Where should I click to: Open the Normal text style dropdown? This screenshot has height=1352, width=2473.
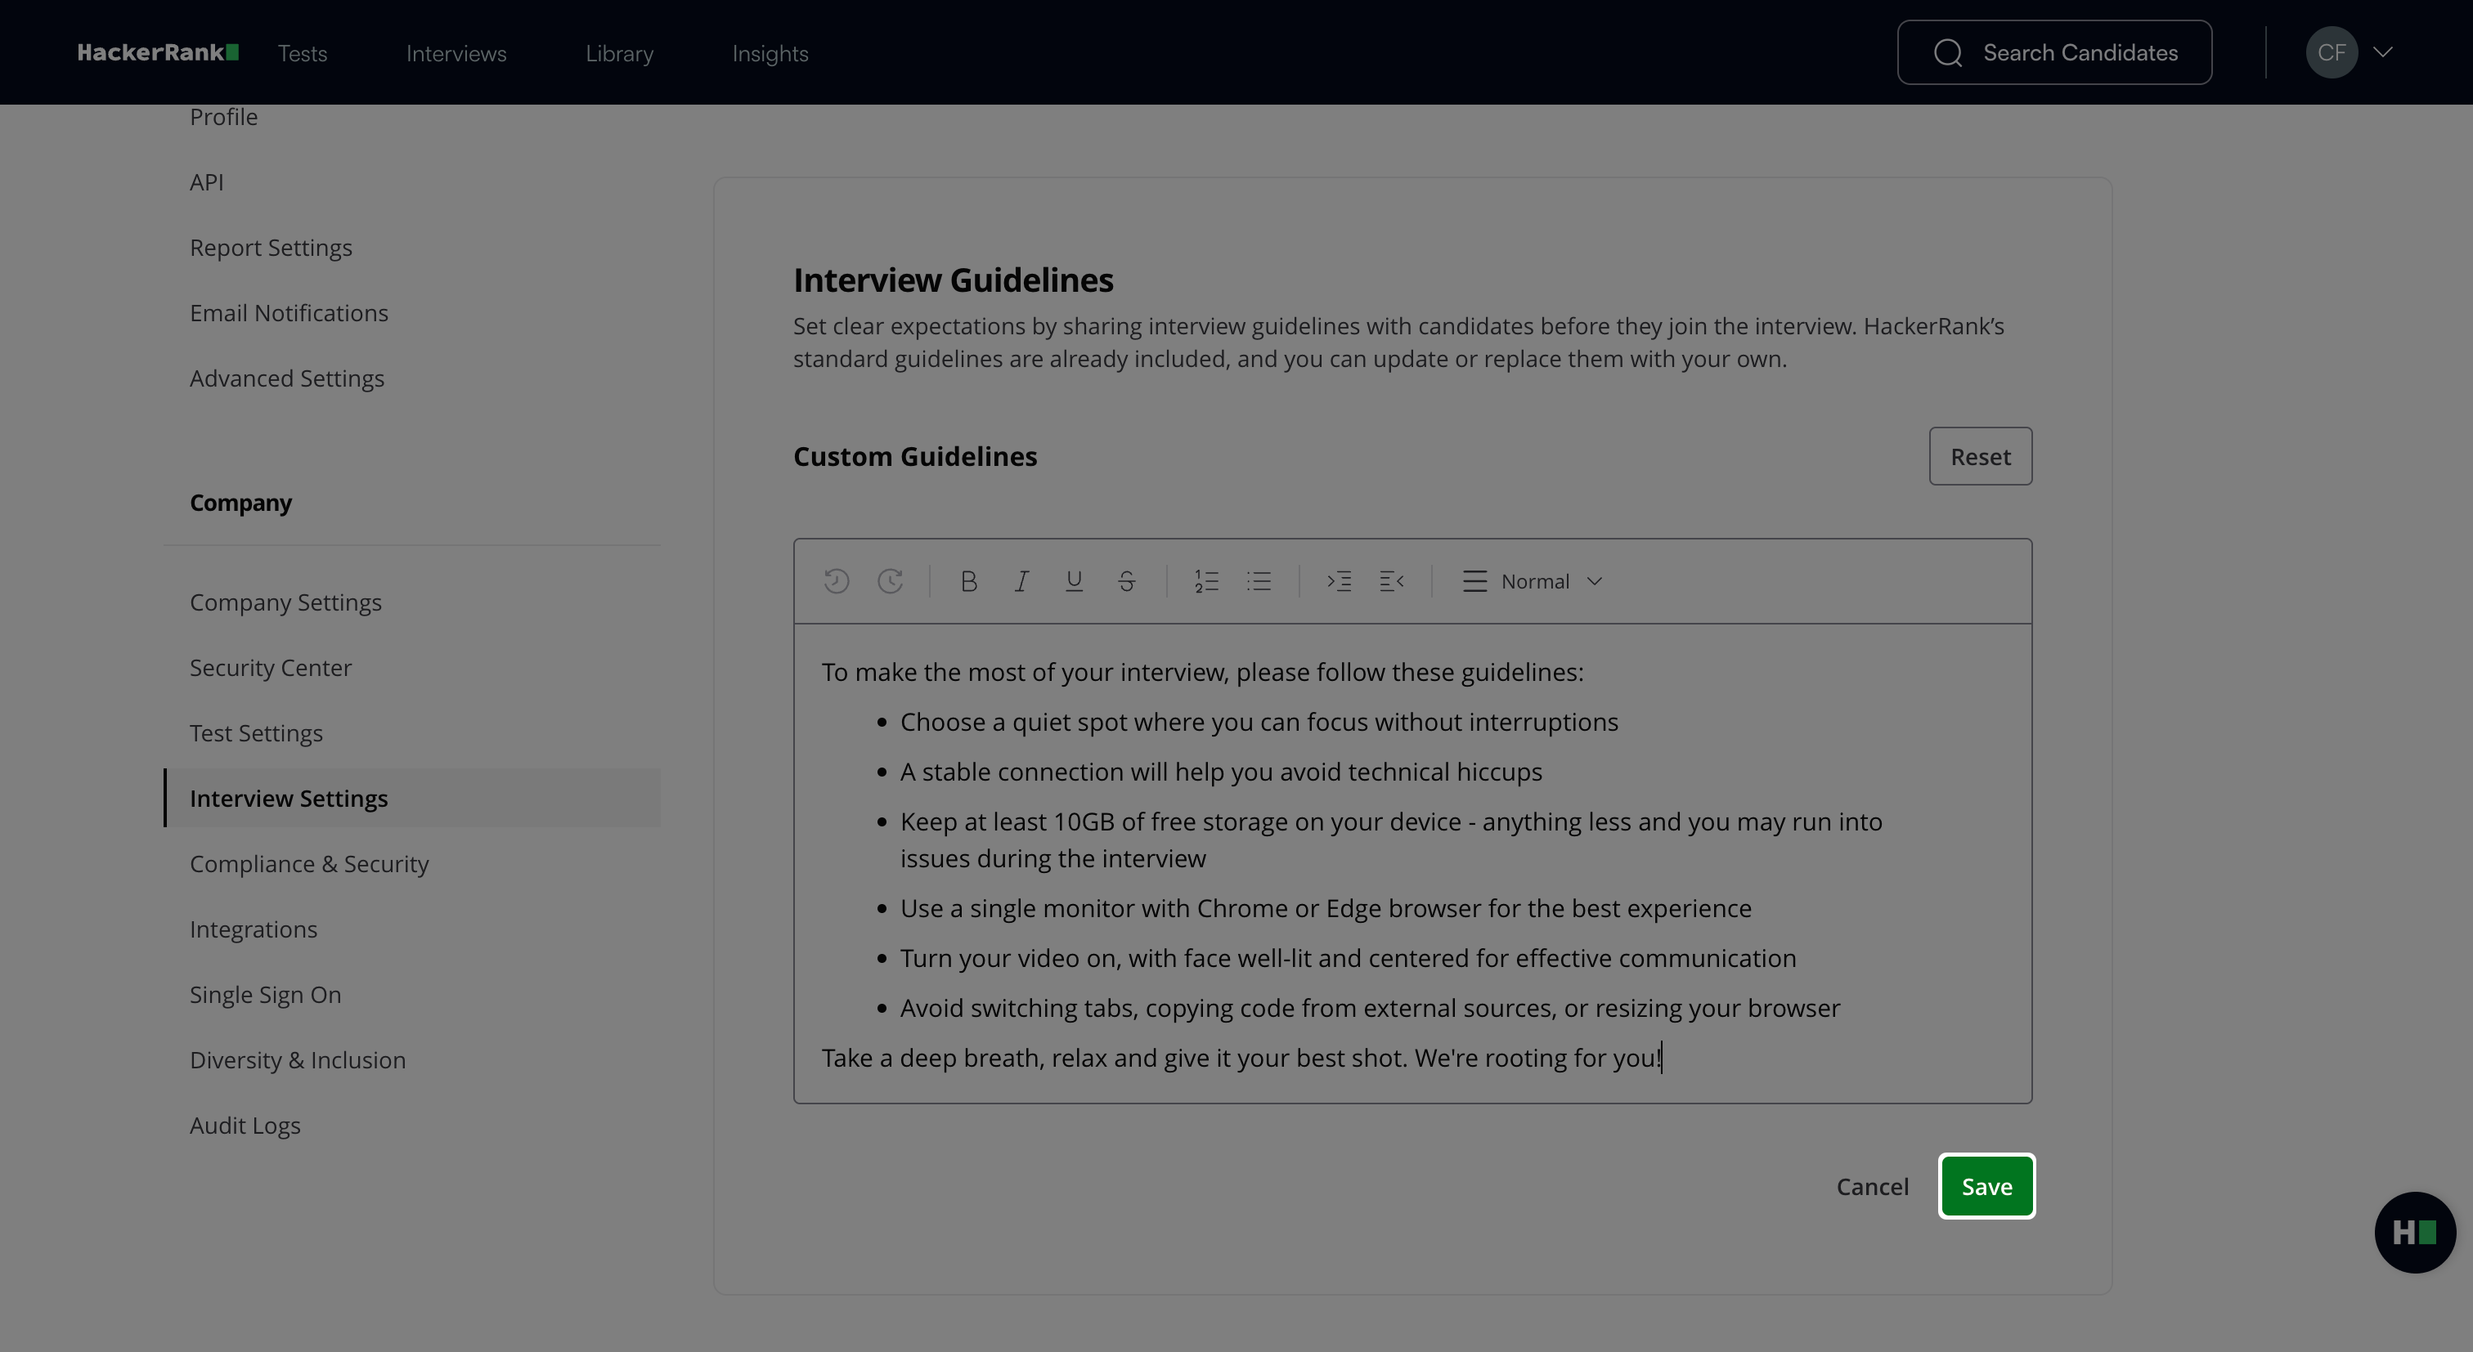pos(1533,581)
